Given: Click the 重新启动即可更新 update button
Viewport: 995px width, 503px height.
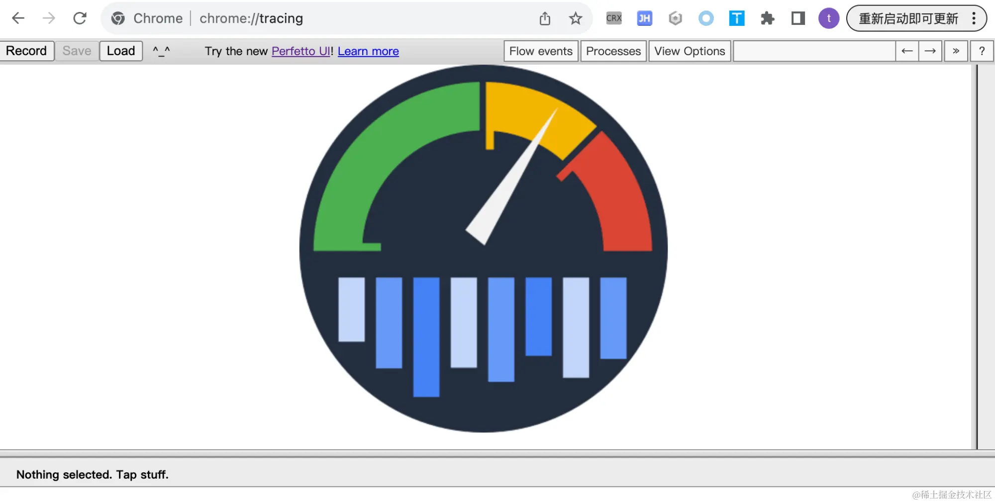Looking at the screenshot, I should click(x=908, y=18).
